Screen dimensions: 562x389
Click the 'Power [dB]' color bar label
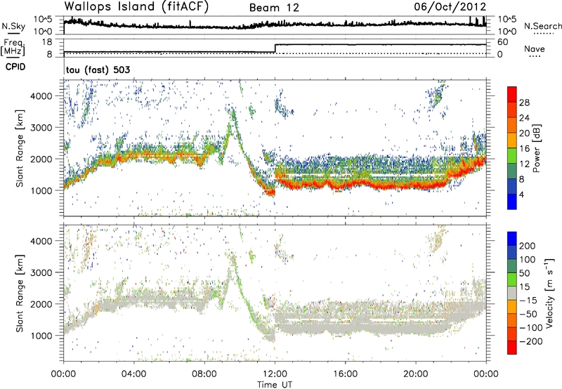pyautogui.click(x=536, y=148)
